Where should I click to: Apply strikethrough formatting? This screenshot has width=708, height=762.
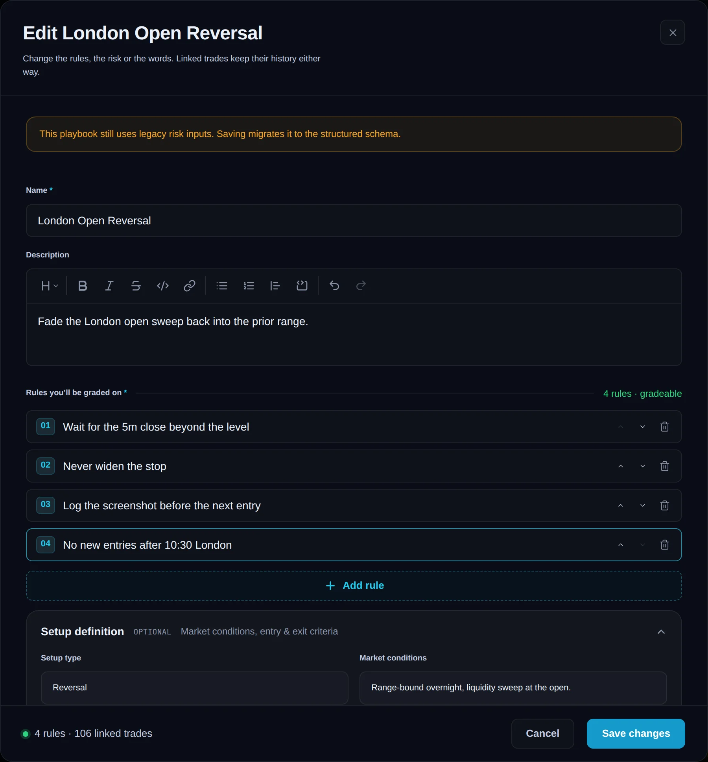(136, 286)
